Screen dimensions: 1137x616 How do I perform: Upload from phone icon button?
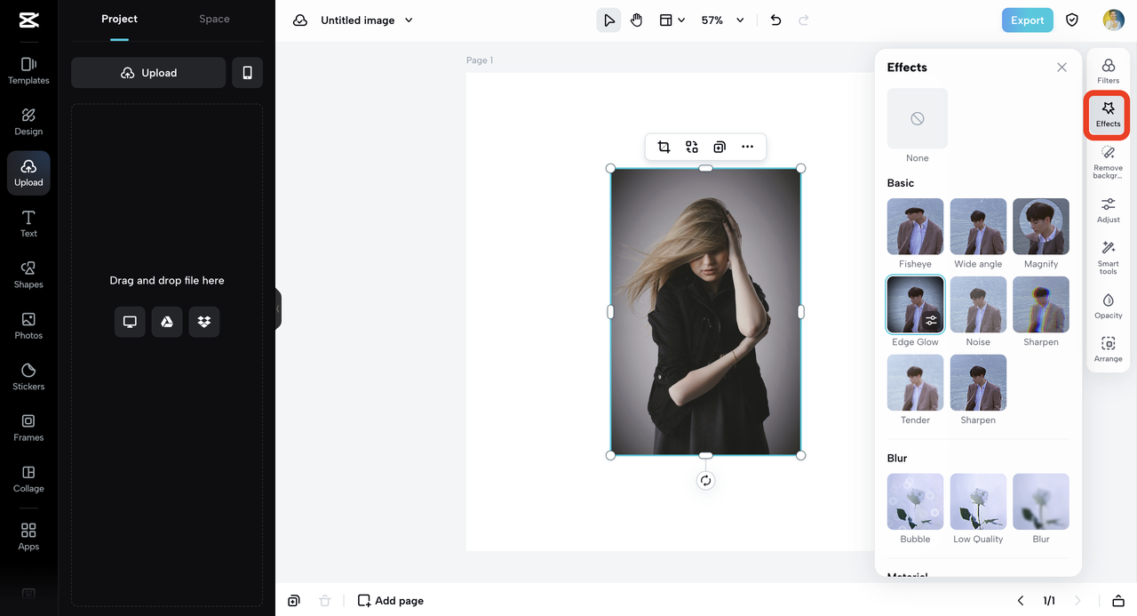pos(247,73)
